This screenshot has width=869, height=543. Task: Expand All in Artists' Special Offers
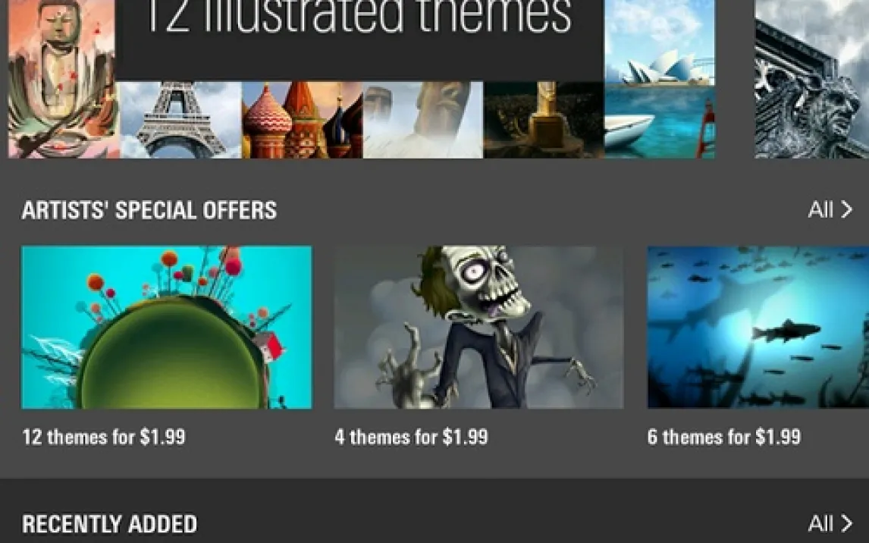pos(820,209)
